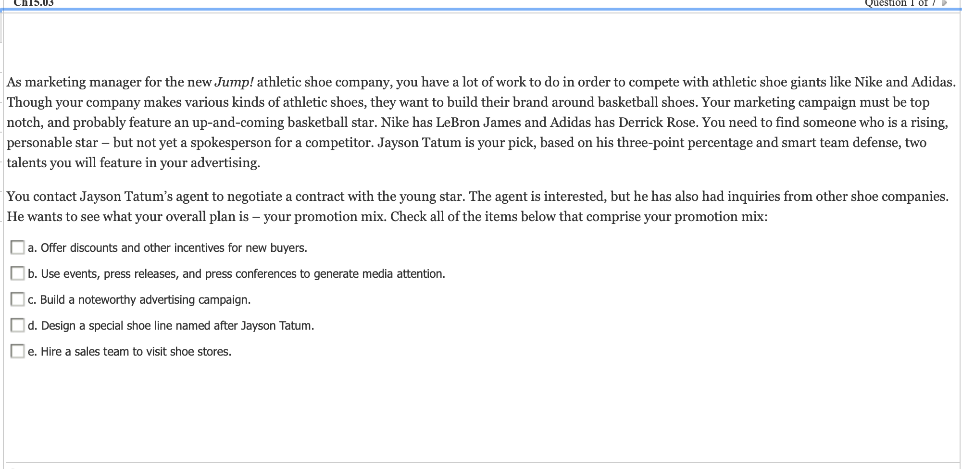Check option e about hiring a sales team

(x=17, y=352)
